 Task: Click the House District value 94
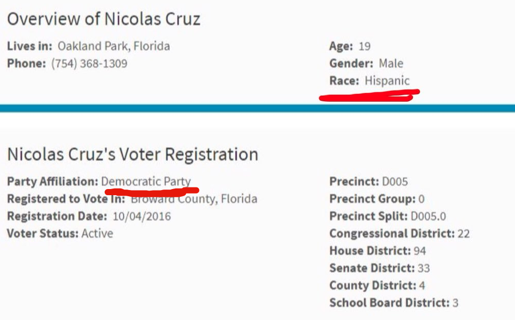coord(420,251)
